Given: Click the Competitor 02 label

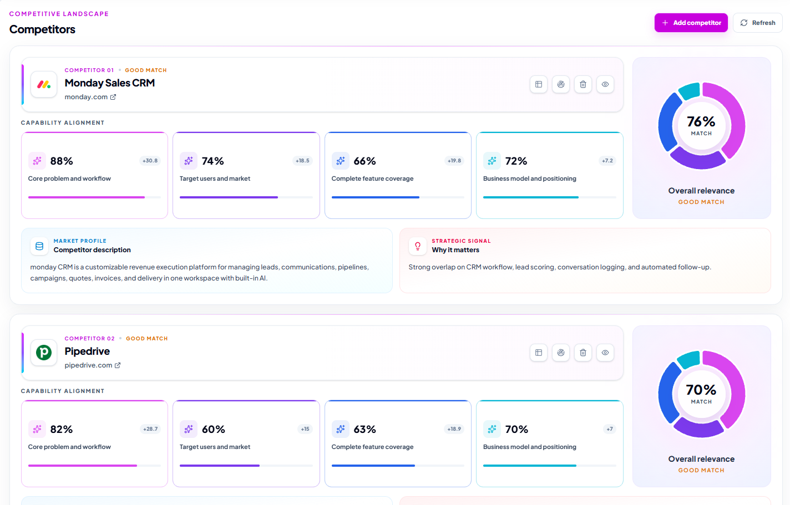Looking at the screenshot, I should pos(90,339).
